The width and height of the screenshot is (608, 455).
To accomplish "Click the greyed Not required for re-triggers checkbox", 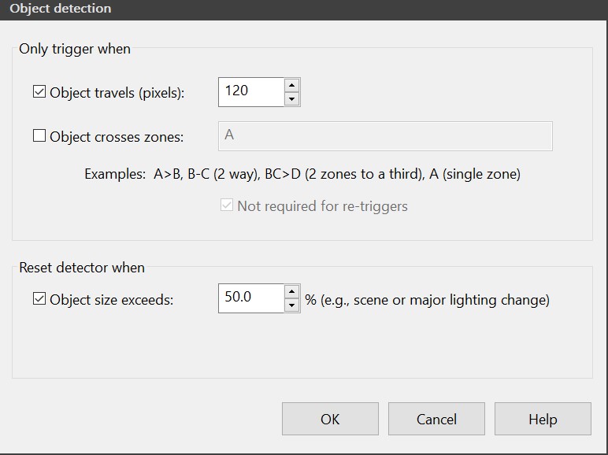I will pos(227,206).
